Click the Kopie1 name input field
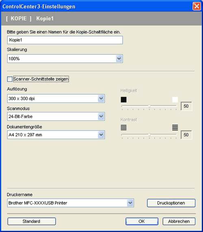 point(65,40)
